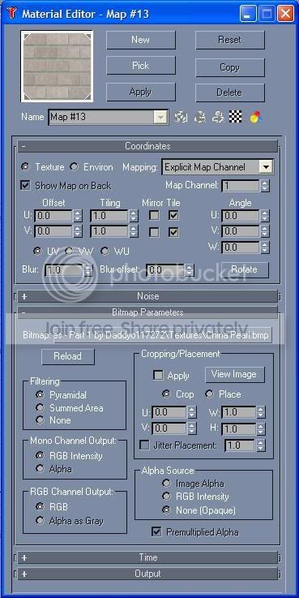Collapse the Coordinates rollout
299x598 pixels.
pyautogui.click(x=147, y=146)
